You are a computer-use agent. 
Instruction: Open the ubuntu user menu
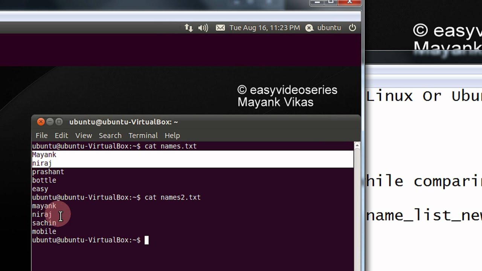323,27
